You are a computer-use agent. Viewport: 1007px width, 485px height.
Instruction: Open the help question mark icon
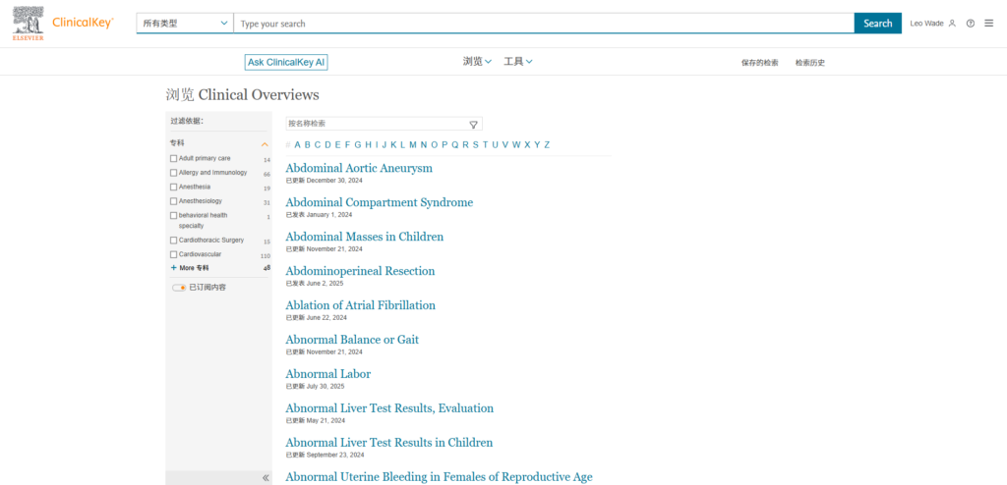[x=971, y=24]
